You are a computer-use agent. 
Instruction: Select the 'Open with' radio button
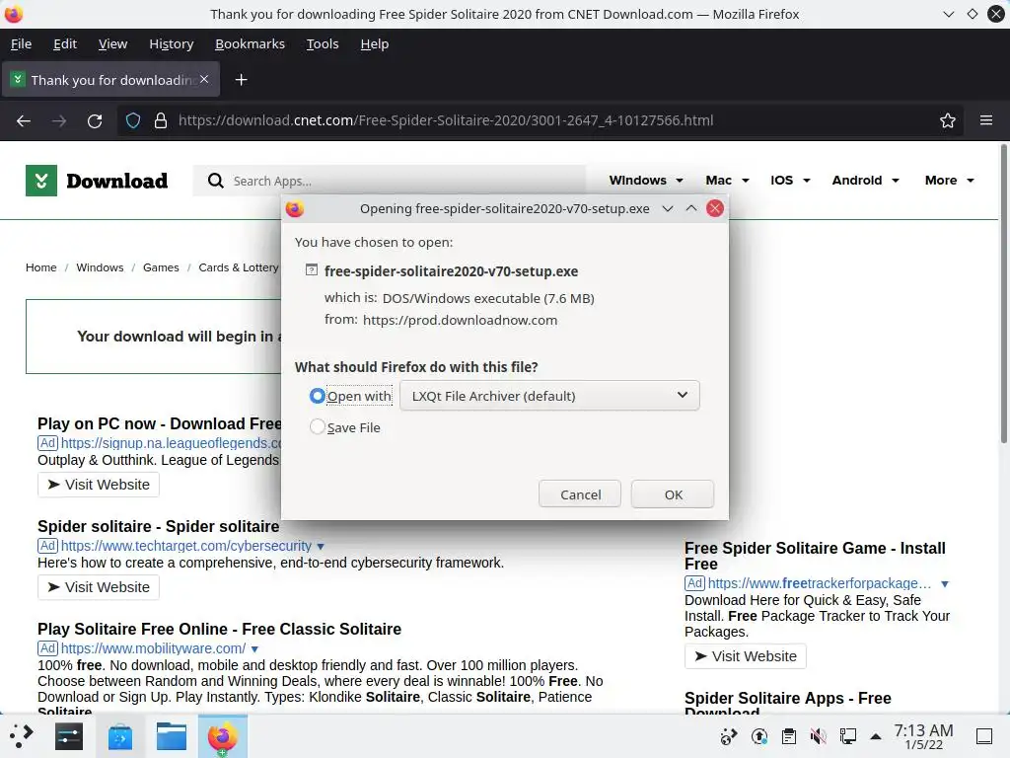click(317, 396)
